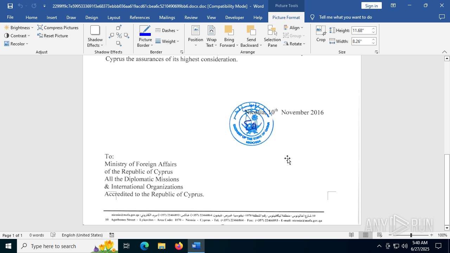
Task: Open Windows Start menu
Action: (8, 246)
